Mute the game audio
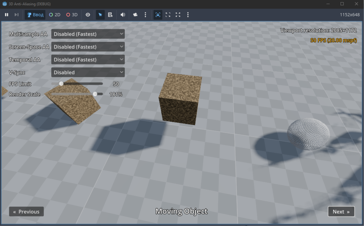This screenshot has width=364, height=226. point(123,15)
